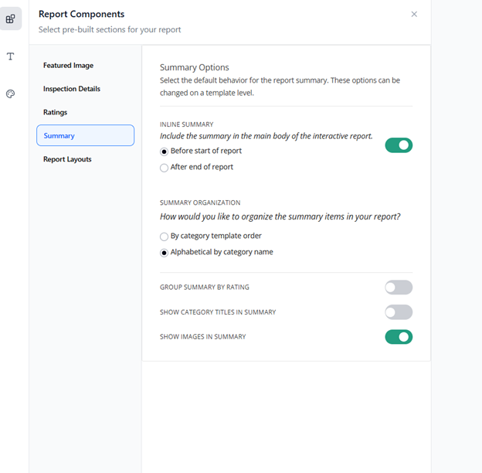Click the Summary Options heading
Image resolution: width=482 pixels, height=473 pixels.
(x=194, y=67)
